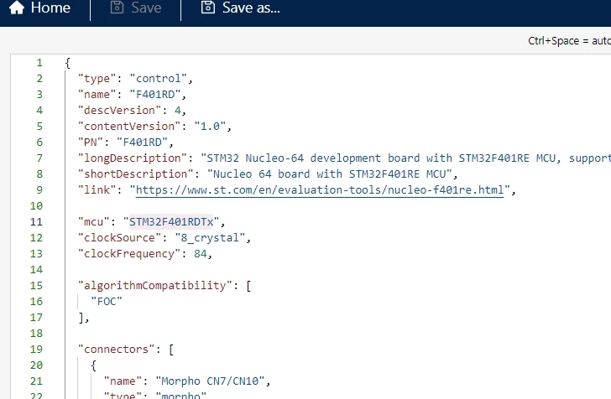Choose Save as... label in toolbar
The image size is (611, 399).
tap(251, 8)
